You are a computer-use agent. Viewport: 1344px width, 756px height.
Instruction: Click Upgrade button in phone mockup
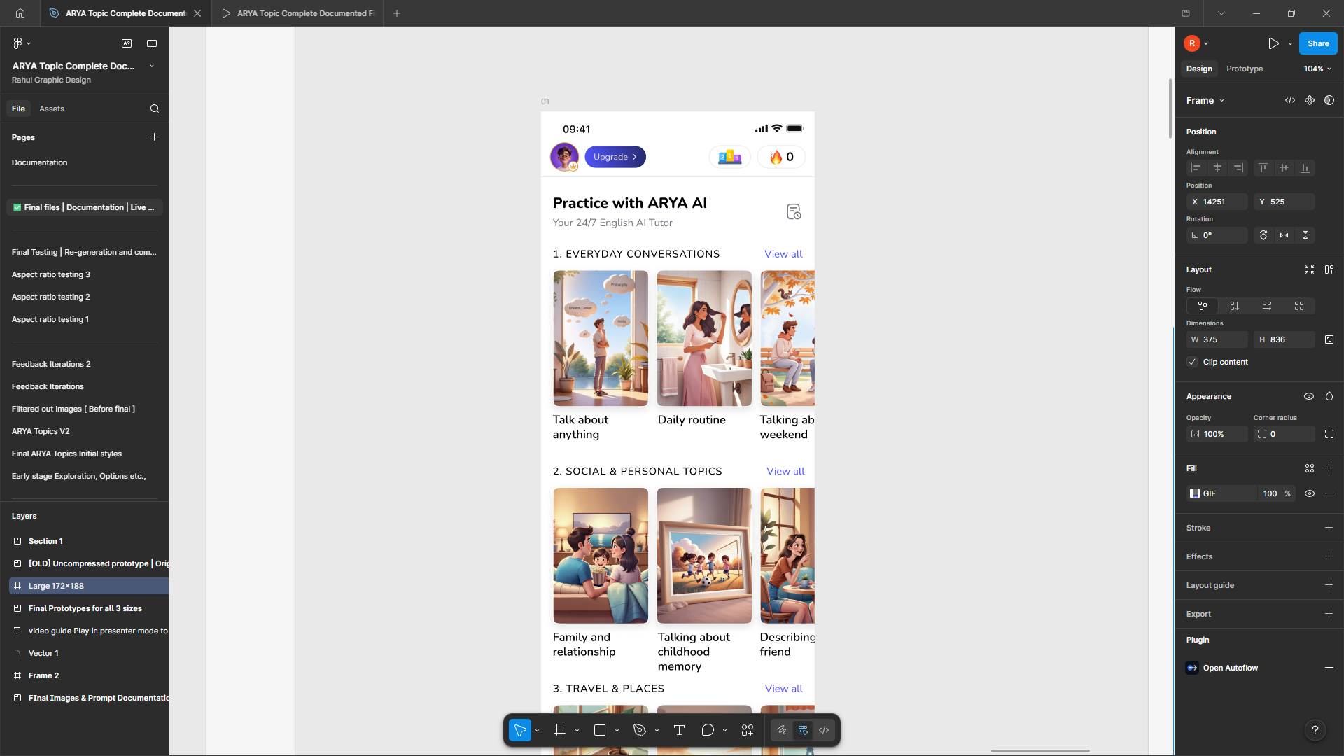[615, 157]
